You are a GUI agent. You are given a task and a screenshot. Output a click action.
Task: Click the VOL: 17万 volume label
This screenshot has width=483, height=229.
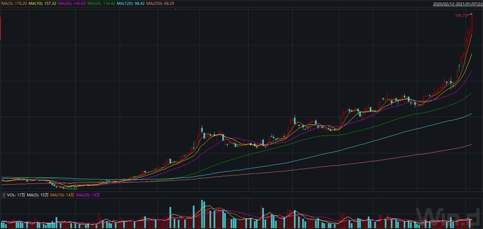pyautogui.click(x=15, y=195)
